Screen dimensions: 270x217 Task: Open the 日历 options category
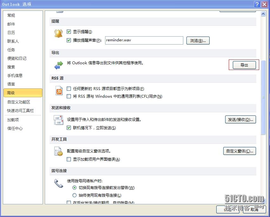click(23, 32)
